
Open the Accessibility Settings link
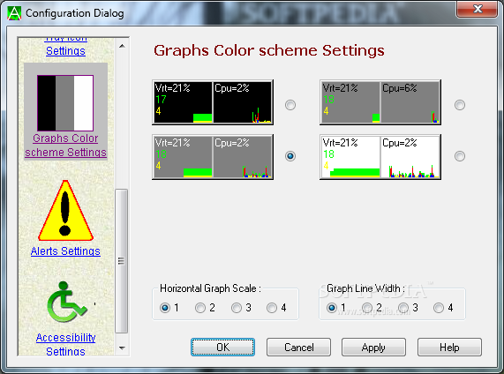click(65, 344)
